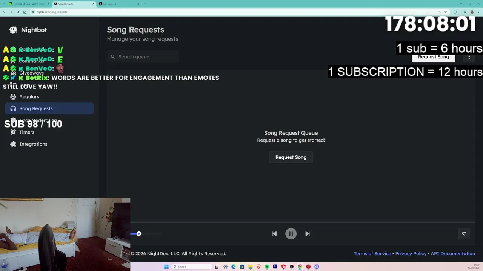Launch Brave browser from the taskbar
Screen dimensions: 483x271
point(258,266)
